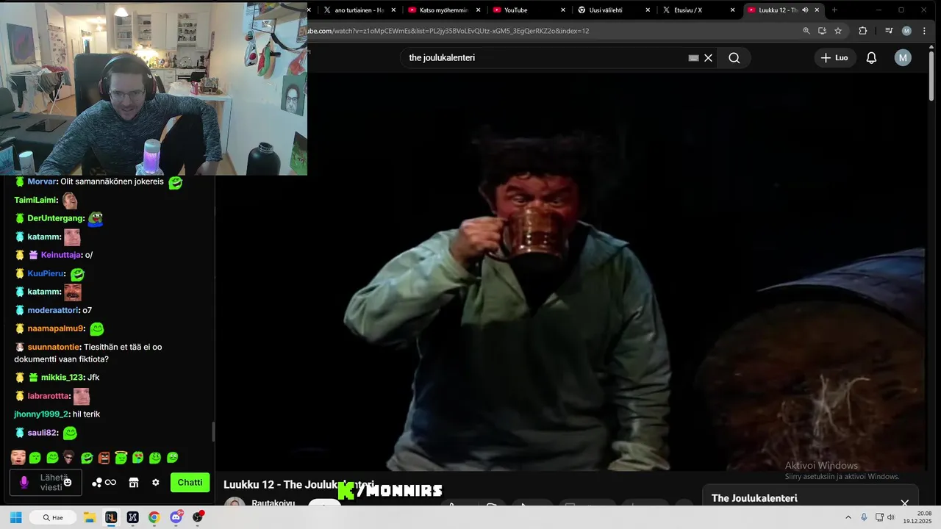This screenshot has height=529, width=941.
Task: Clear the YouTube search text with the X
Action: pos(708,58)
